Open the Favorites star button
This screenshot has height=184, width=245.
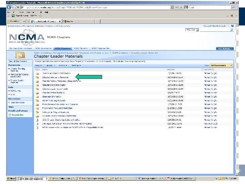13,21
